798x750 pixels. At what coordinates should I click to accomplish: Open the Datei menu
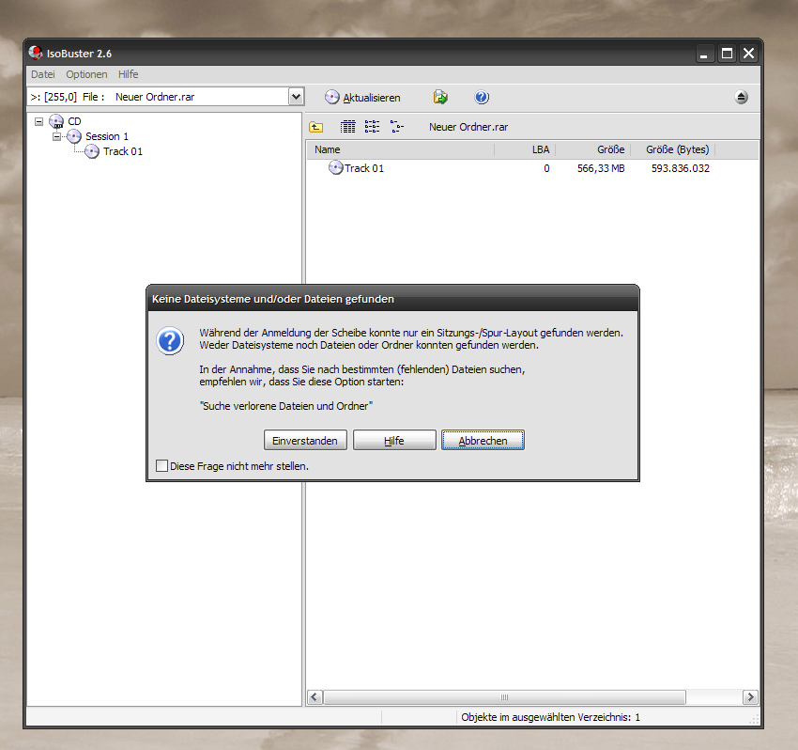click(x=43, y=74)
